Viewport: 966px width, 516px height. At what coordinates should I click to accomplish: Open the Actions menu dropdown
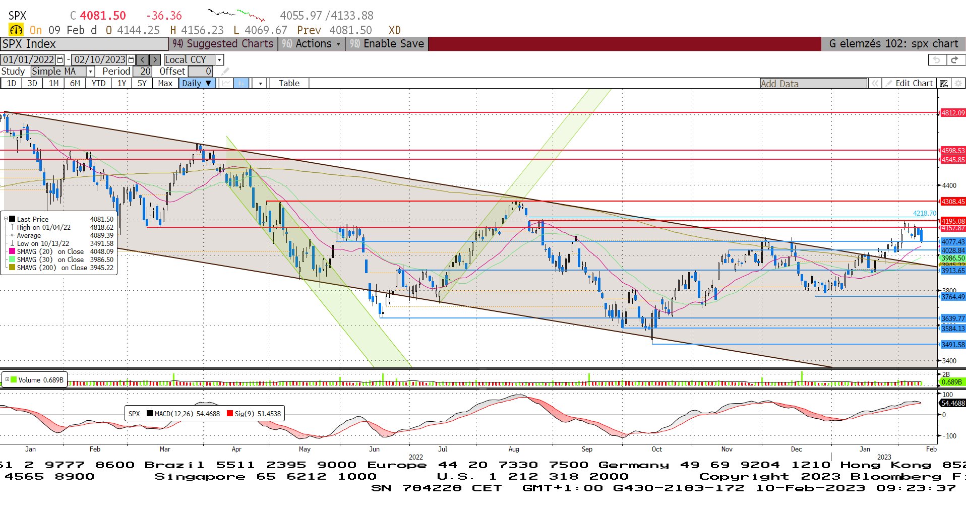coord(311,44)
